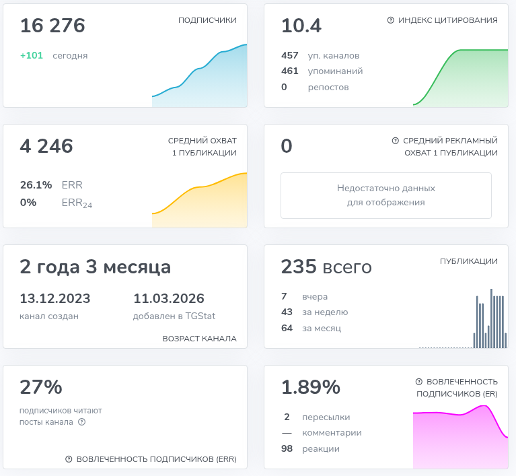Image resolution: width=516 pixels, height=476 pixels.
Task: Click help icon beside ВОВЛЕЧЕННОСТЬ ПОДПИСЧИКОВ (ER)
Action: tap(419, 381)
